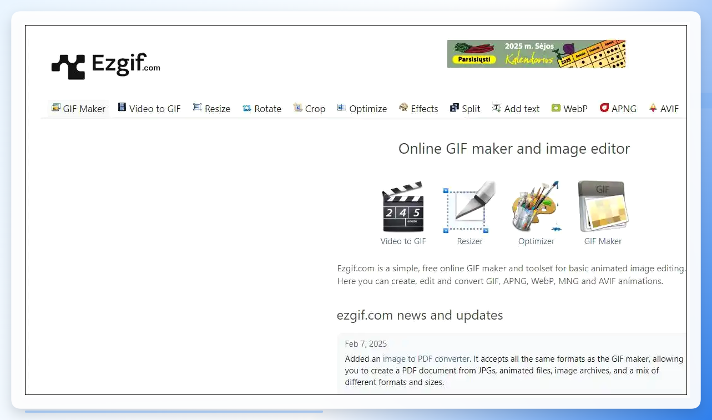Viewport: 712px width, 420px height.
Task: Click the small GIF Maker menu icon
Action: coord(55,108)
